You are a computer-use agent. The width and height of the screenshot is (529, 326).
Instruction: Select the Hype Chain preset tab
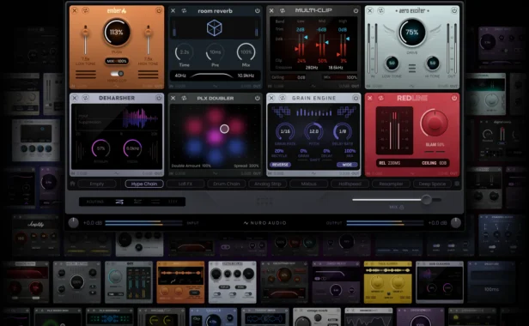(x=144, y=184)
